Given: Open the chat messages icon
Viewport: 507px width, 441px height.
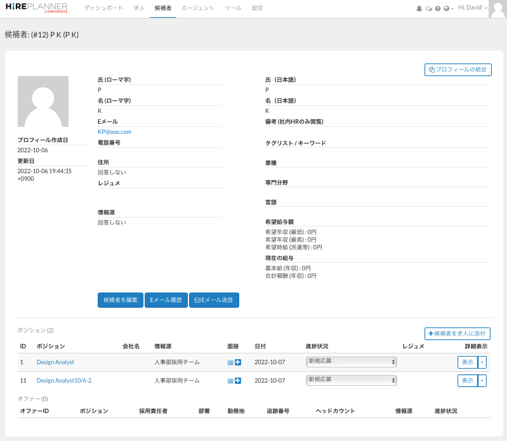Looking at the screenshot, I should coord(428,8).
